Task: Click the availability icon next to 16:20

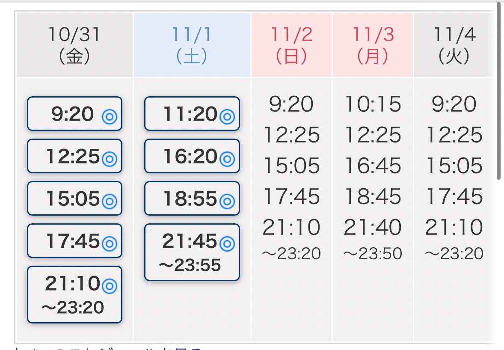Action: click(227, 159)
